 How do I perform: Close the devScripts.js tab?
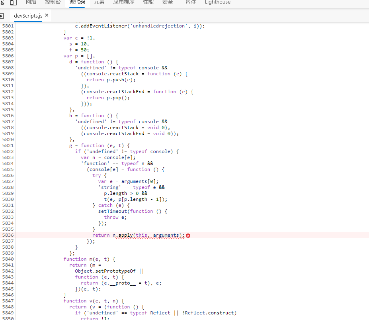[x=47, y=15]
